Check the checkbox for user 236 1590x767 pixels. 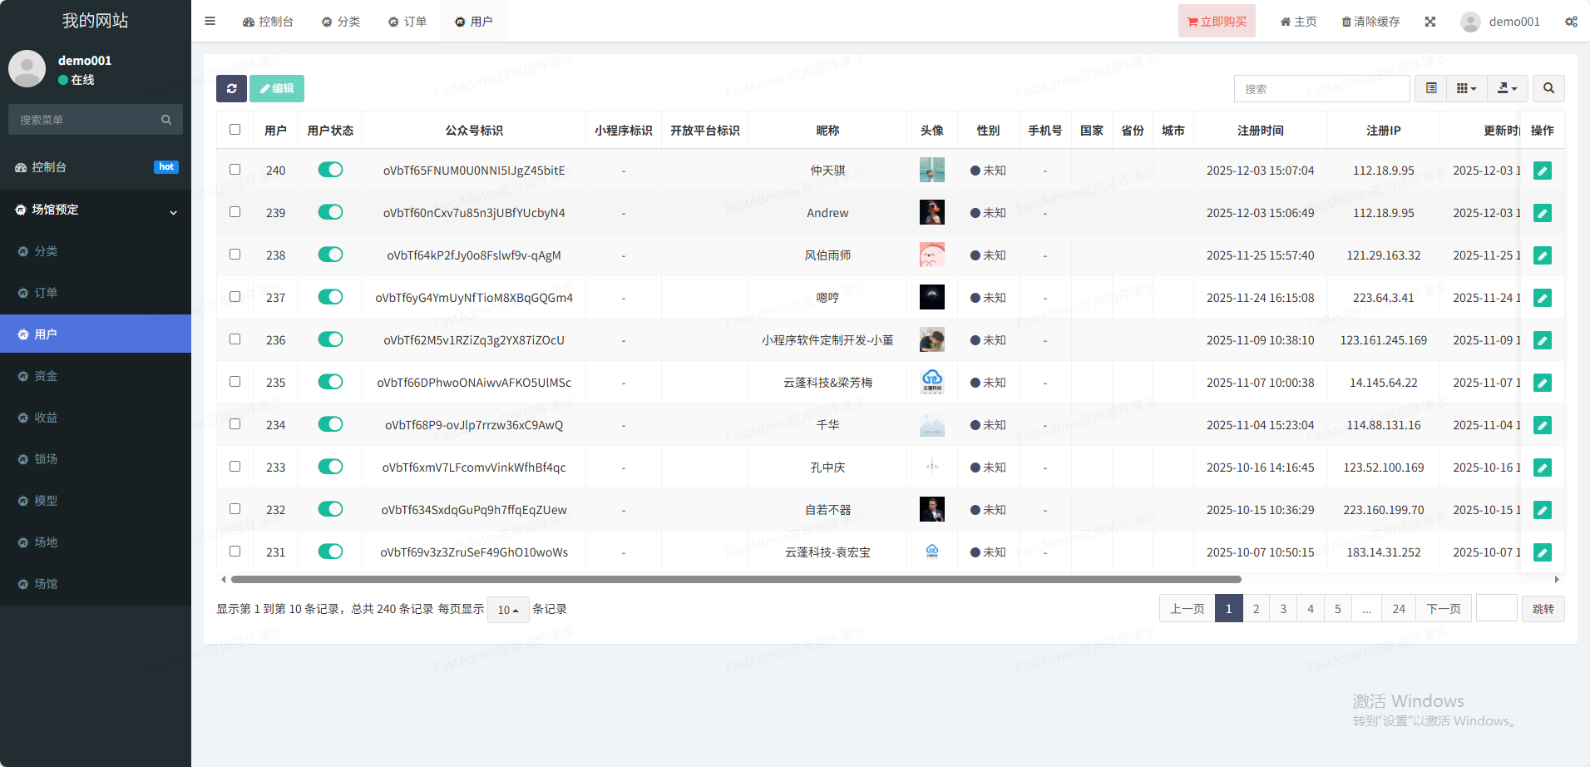pyautogui.click(x=235, y=339)
